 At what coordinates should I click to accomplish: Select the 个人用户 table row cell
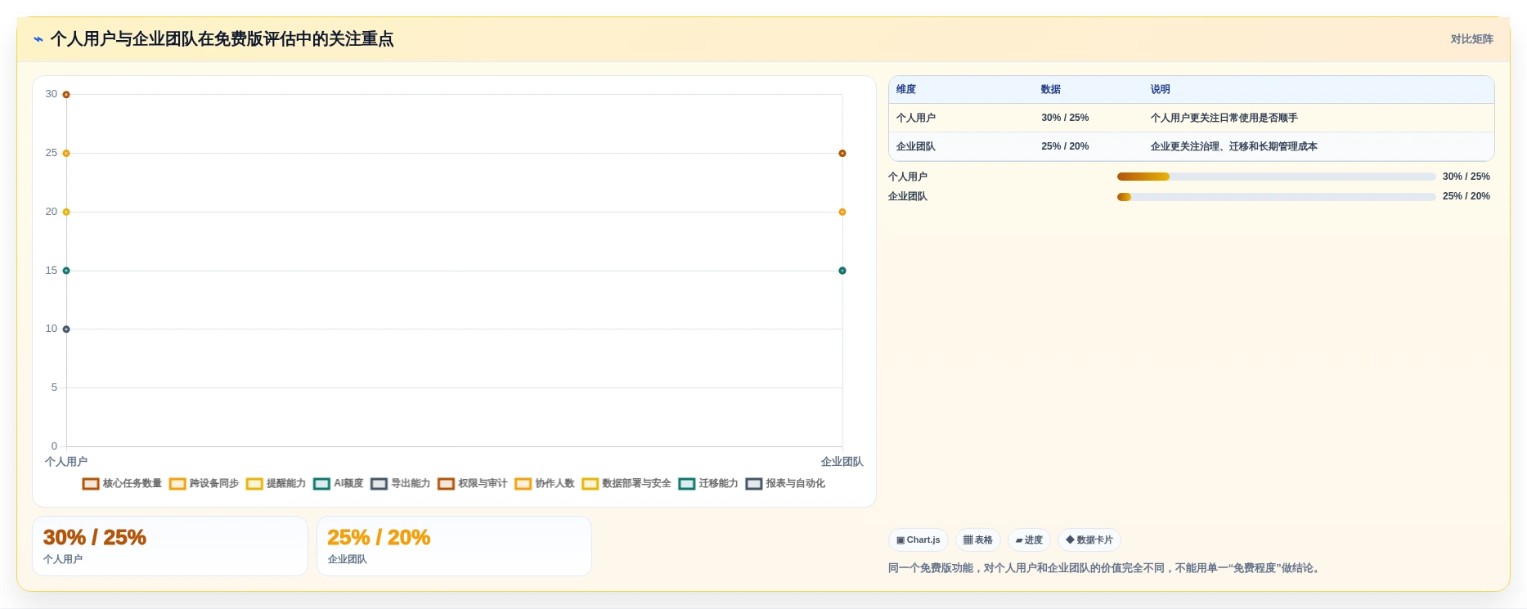click(916, 119)
